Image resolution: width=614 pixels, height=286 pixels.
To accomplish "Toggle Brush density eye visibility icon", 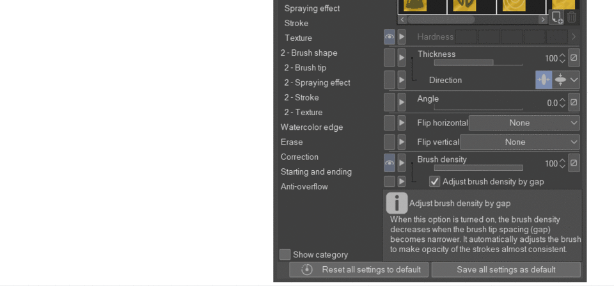I will pyautogui.click(x=390, y=163).
